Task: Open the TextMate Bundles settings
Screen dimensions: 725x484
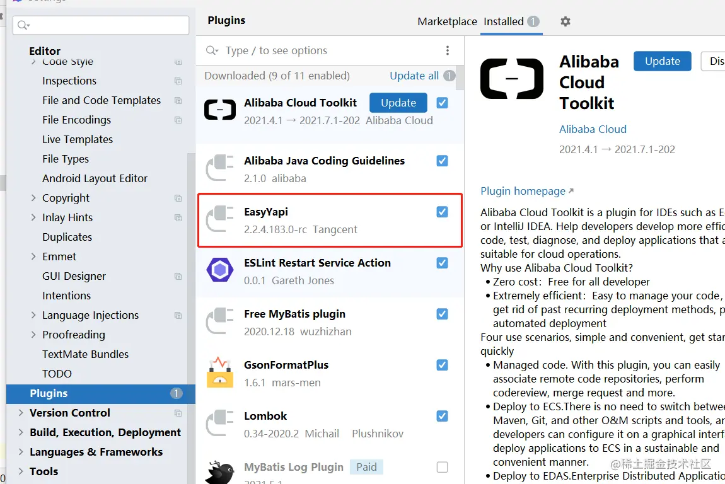Action: pos(85,355)
